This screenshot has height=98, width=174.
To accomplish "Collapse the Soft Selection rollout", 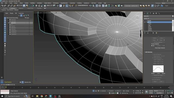I will click(x=148, y=52).
